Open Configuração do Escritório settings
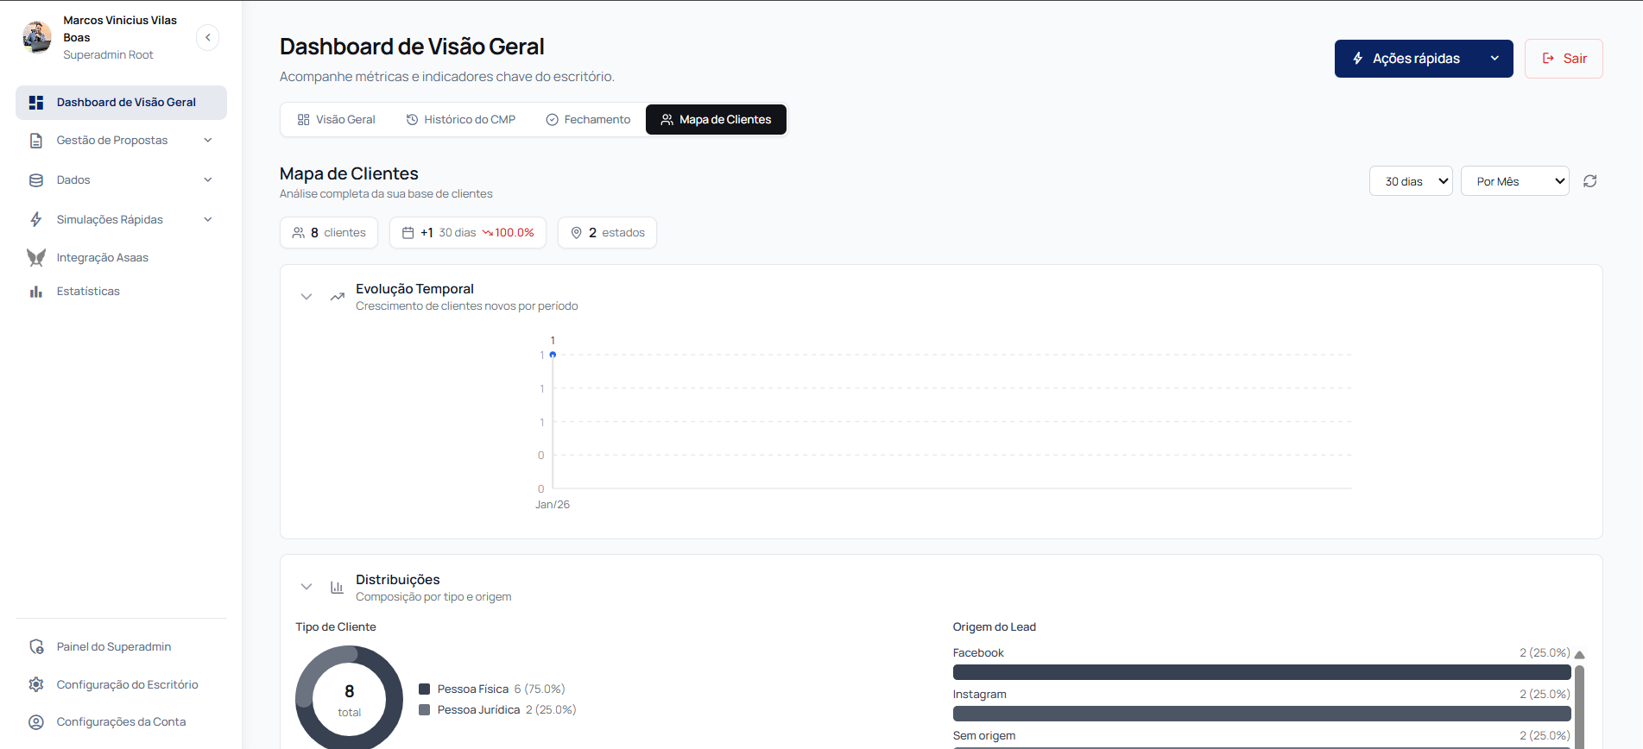 127,684
